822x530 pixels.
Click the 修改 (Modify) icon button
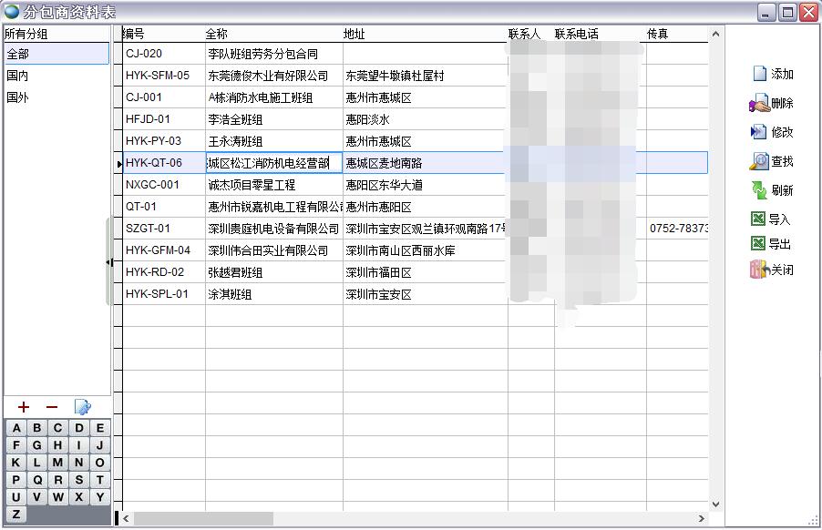coord(758,132)
